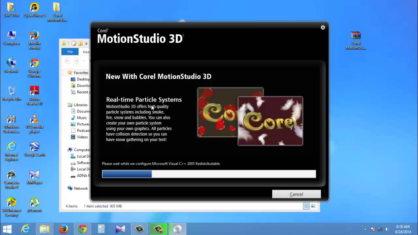This screenshot has width=418, height=235.
Task: Switch Explorer to large icons view
Action: 313,206
